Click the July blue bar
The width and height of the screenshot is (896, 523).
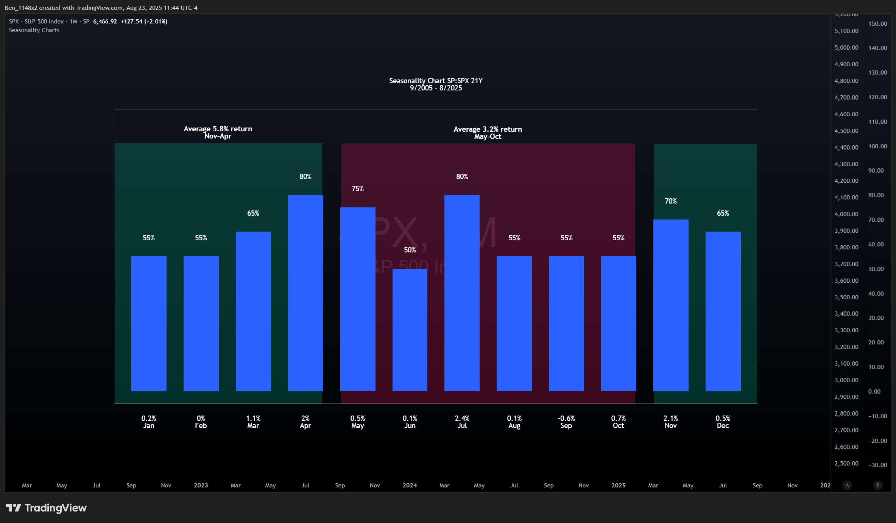tap(462, 293)
